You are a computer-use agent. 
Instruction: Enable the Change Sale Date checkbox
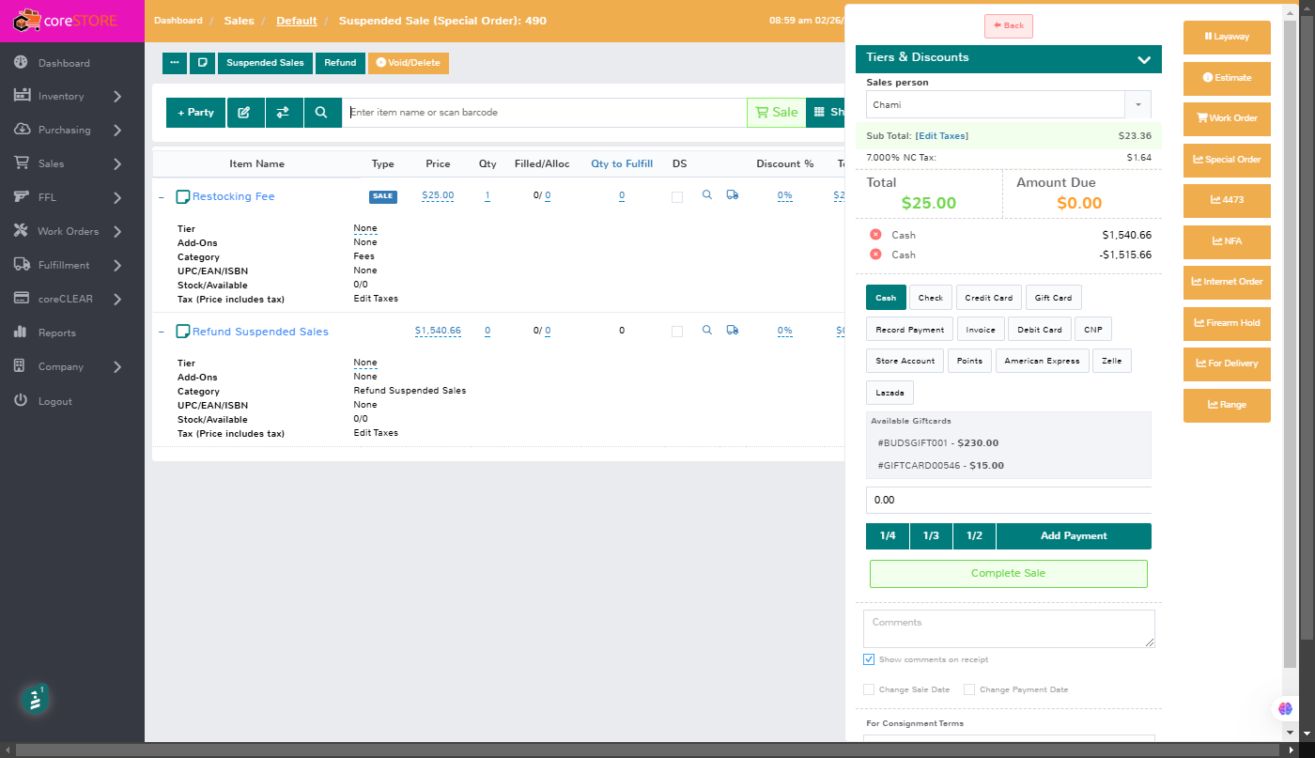[x=869, y=689]
